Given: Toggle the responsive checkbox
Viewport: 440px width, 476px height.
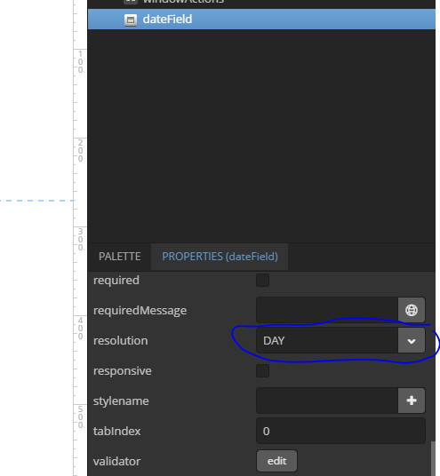Looking at the screenshot, I should (262, 370).
